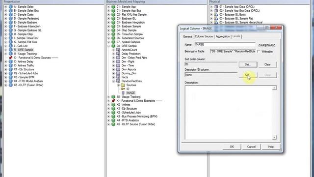Image resolution: width=314 pixels, height=177 pixels.
Task: Click the E - Sample Essbase icon
Action: 11,23
